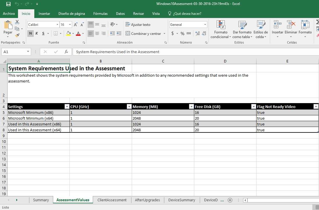Screen dimensions: 319x210
Task: Click the Eliminar cells icon
Action: click(x=291, y=29)
